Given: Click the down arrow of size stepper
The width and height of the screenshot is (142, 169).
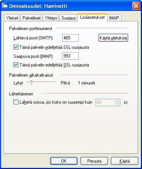Looking at the screenshot, I should 117,104.
